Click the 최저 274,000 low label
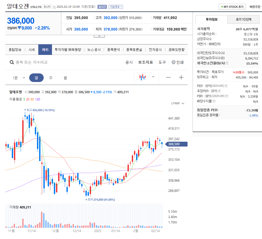 coord(100,200)
